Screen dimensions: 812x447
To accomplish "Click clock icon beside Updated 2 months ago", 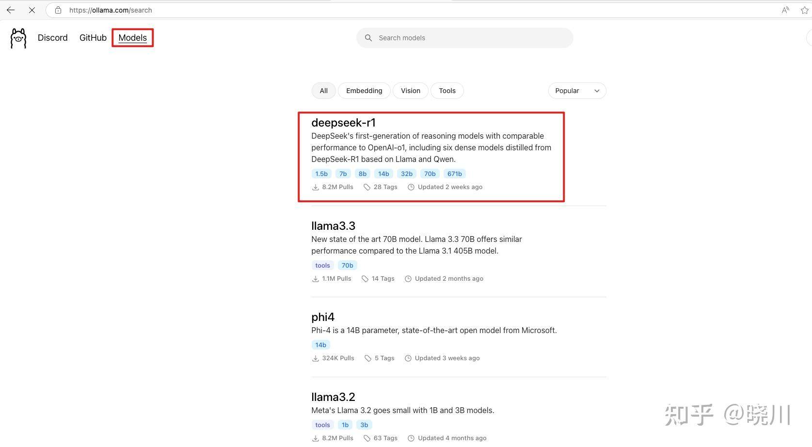I will point(408,279).
